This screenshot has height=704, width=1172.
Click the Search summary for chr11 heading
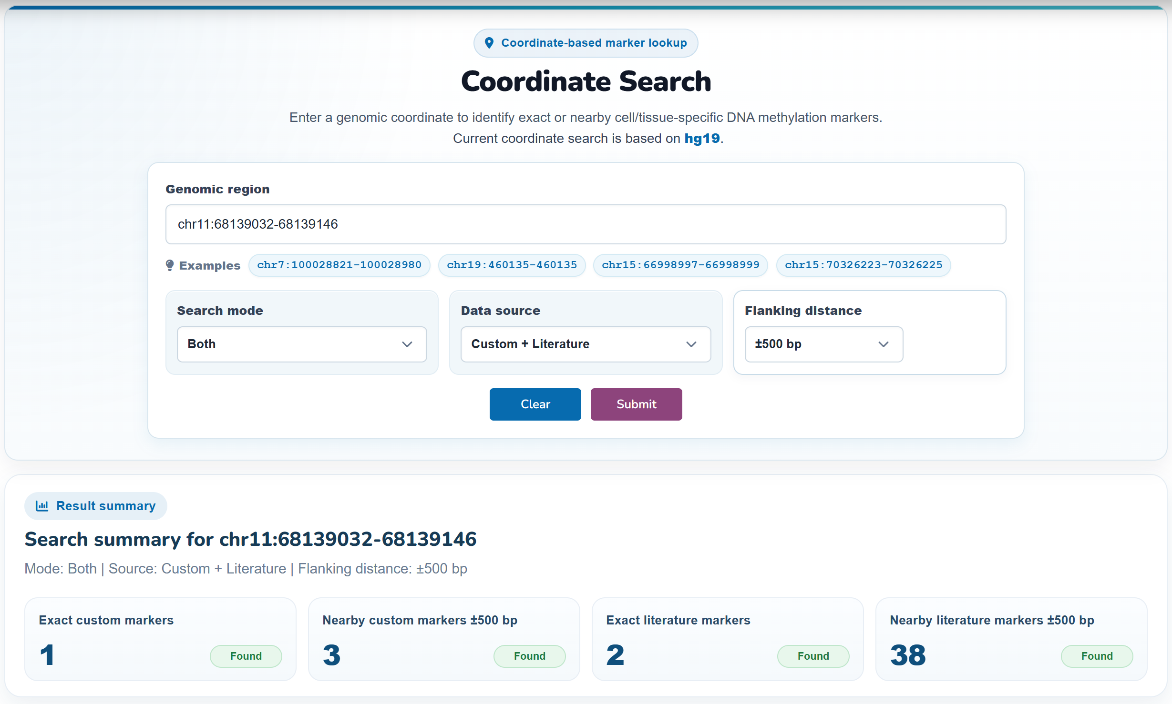coord(250,539)
